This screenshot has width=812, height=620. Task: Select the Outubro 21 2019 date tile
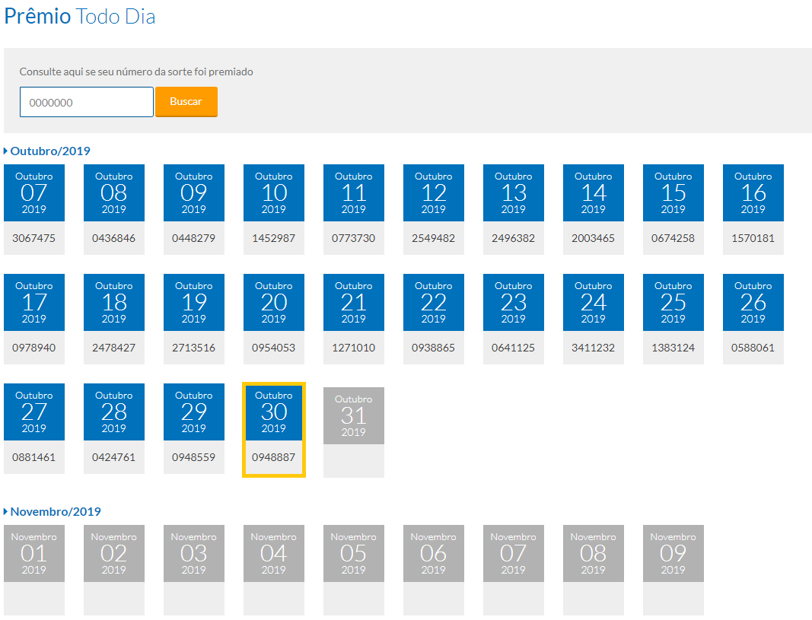pos(354,303)
